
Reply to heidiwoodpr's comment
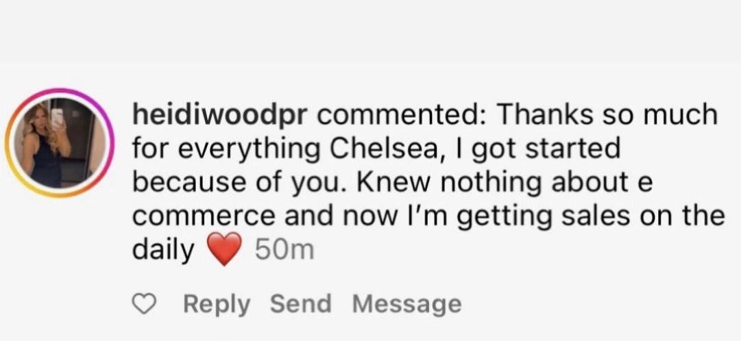coord(217,304)
